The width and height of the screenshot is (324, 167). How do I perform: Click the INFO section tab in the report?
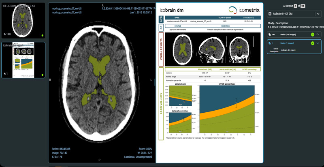pyautogui.click(x=161, y=19)
